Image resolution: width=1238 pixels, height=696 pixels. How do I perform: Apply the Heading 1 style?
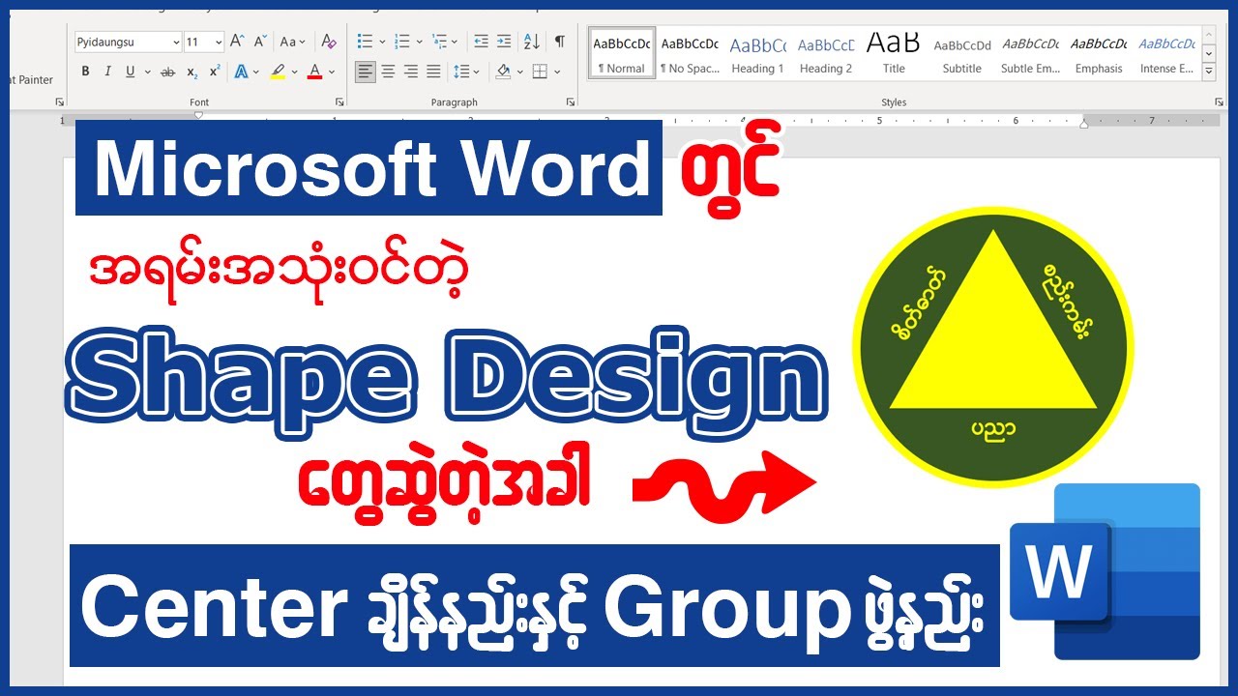[x=757, y=53]
